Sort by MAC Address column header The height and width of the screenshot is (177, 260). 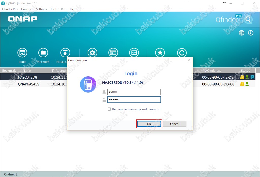pos(212,70)
